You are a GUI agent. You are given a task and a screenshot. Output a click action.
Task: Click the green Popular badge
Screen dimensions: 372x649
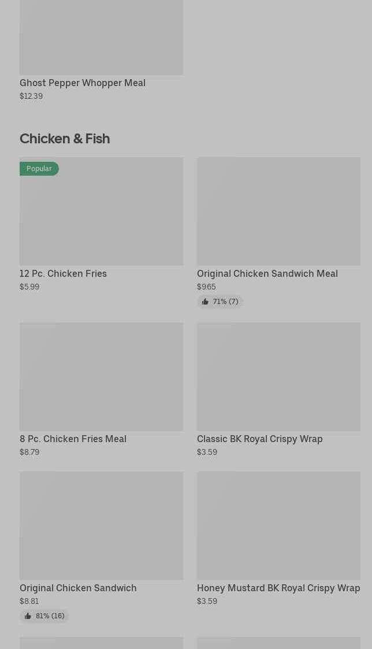39,168
